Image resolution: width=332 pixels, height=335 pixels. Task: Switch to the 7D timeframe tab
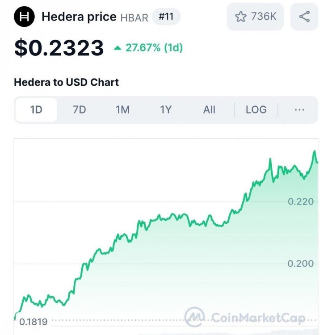[79, 109]
